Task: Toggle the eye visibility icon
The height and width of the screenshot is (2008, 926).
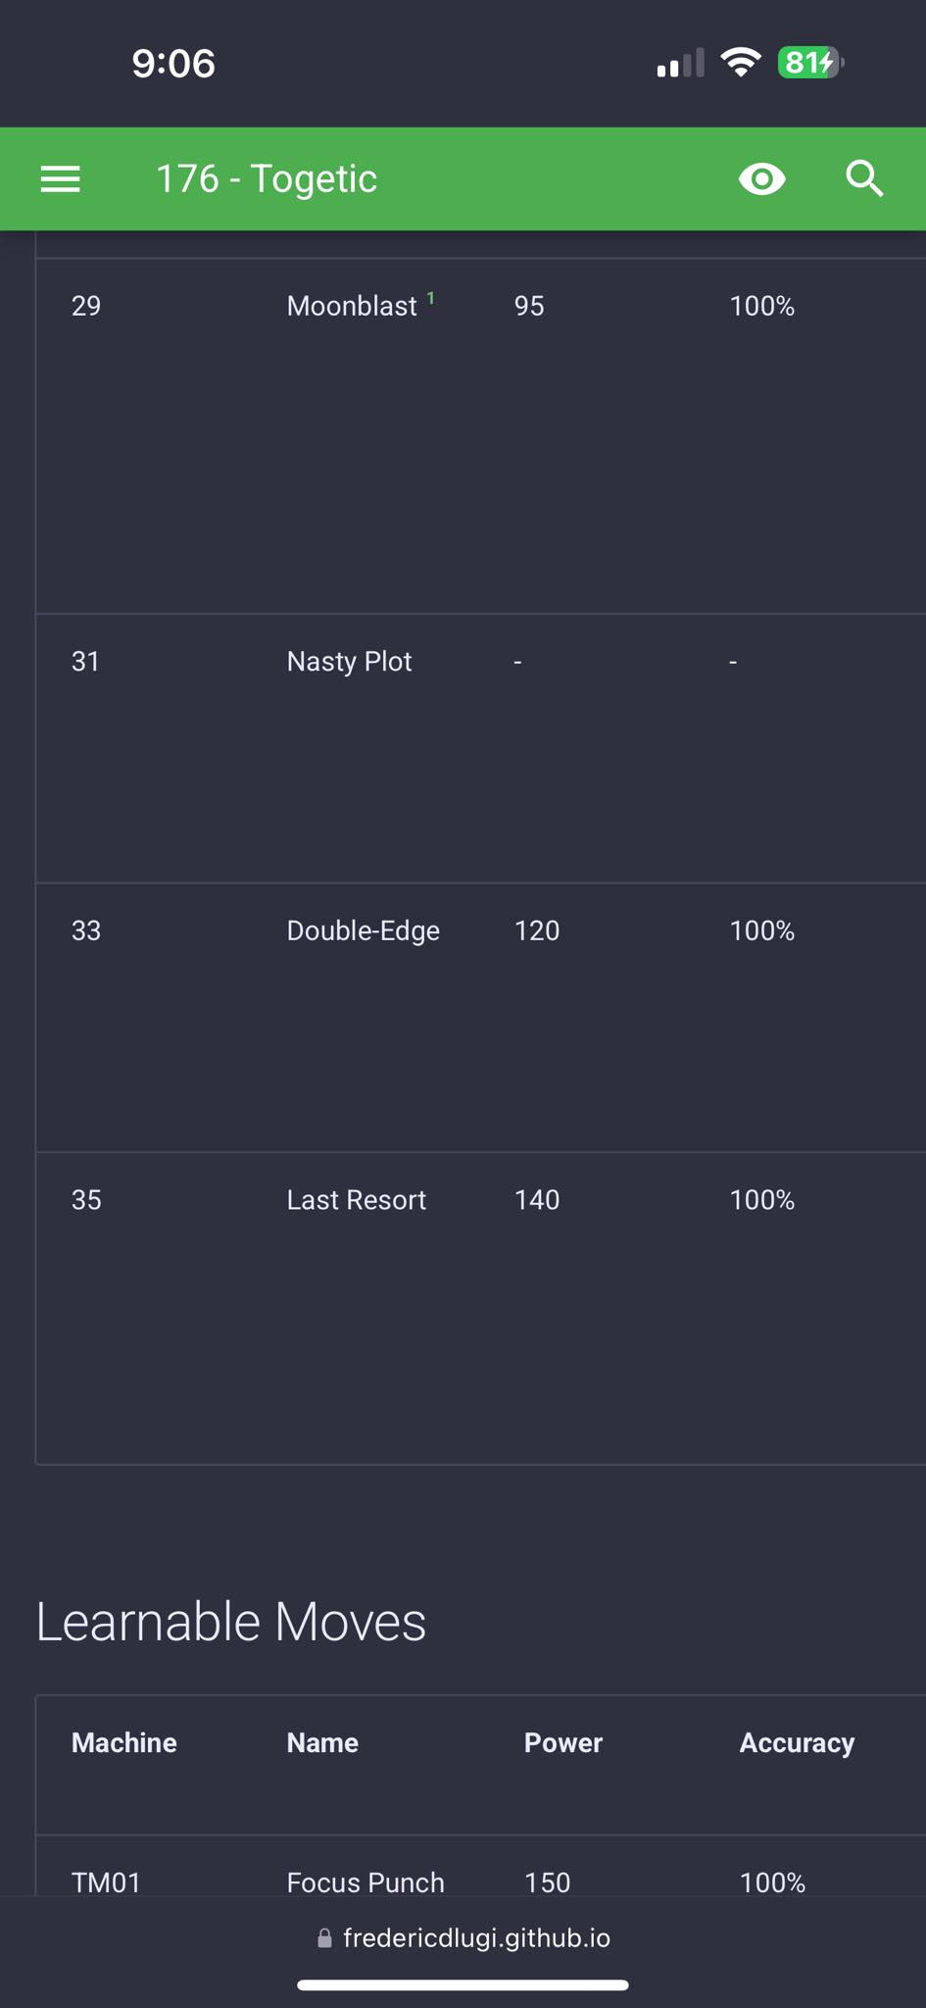Action: point(761,179)
